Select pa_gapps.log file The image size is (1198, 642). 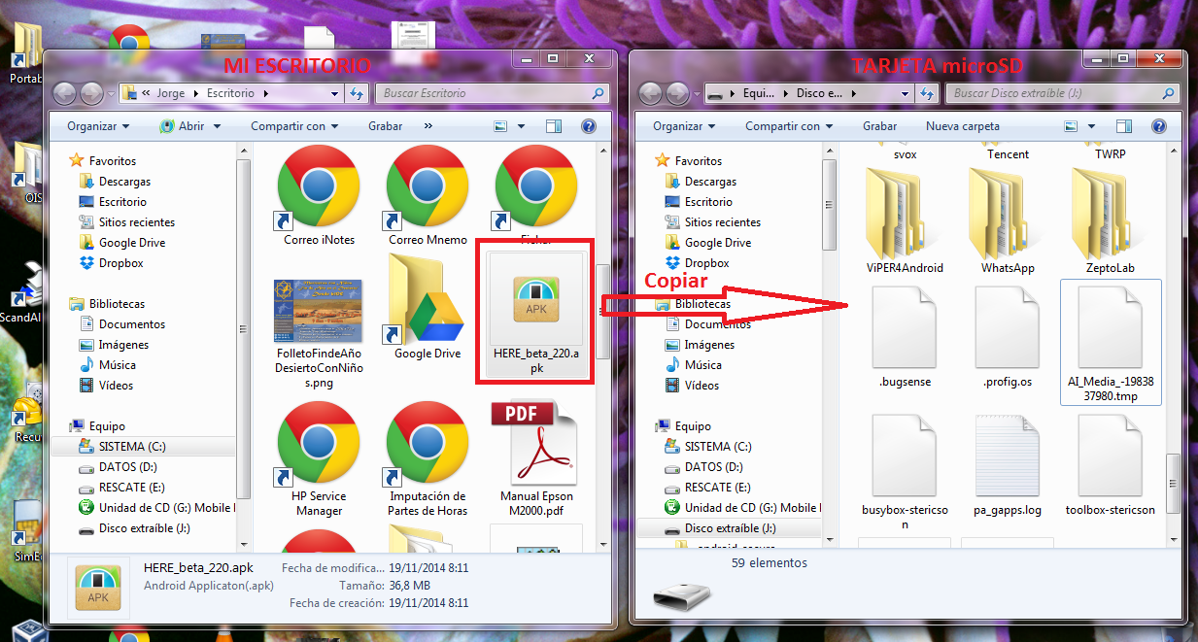(x=1008, y=455)
